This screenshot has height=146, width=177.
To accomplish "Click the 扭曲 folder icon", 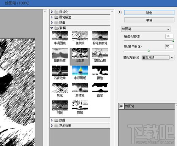I will (x=56, y=23).
